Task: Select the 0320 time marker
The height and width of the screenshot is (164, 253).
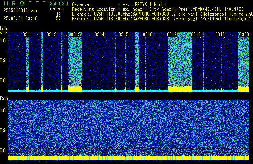Action: point(244,34)
